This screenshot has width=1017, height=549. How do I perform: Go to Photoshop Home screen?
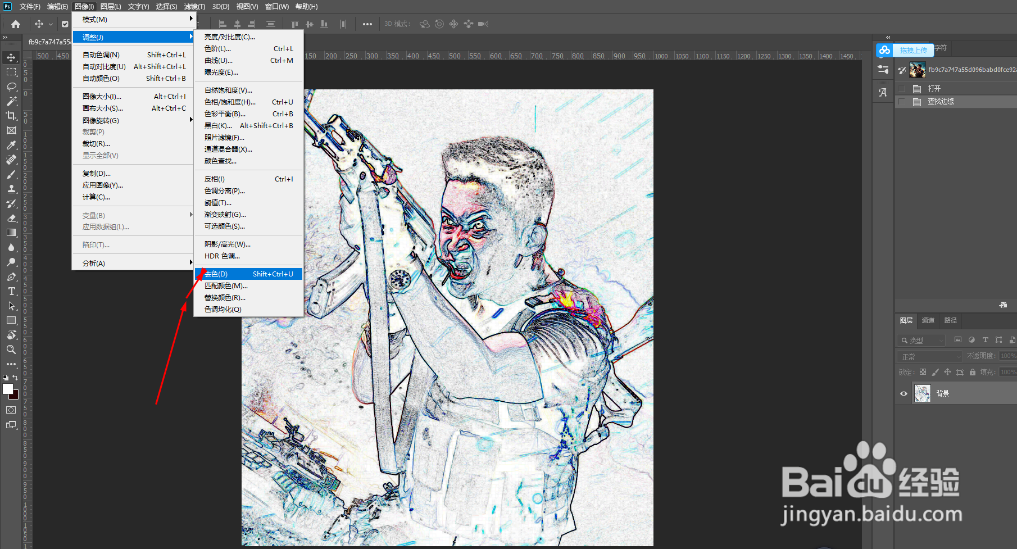[x=16, y=24]
